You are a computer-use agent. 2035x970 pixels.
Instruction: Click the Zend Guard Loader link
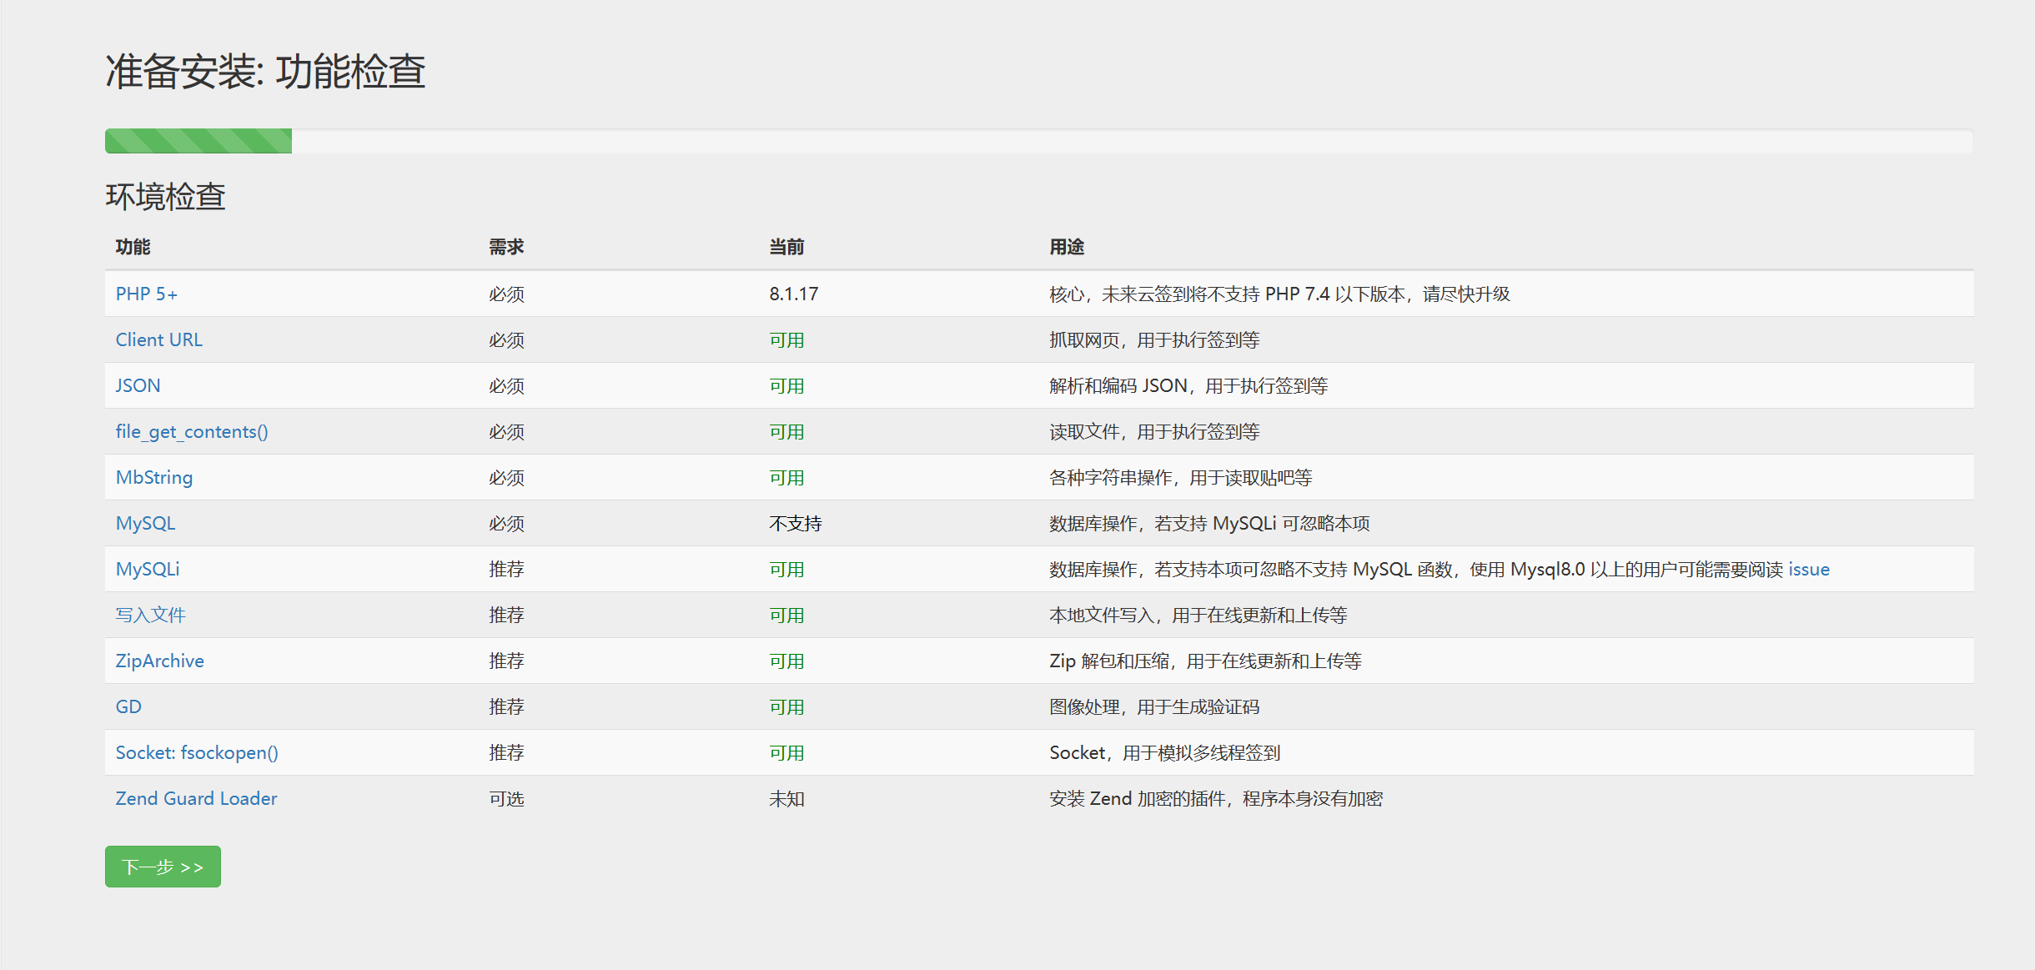196,798
